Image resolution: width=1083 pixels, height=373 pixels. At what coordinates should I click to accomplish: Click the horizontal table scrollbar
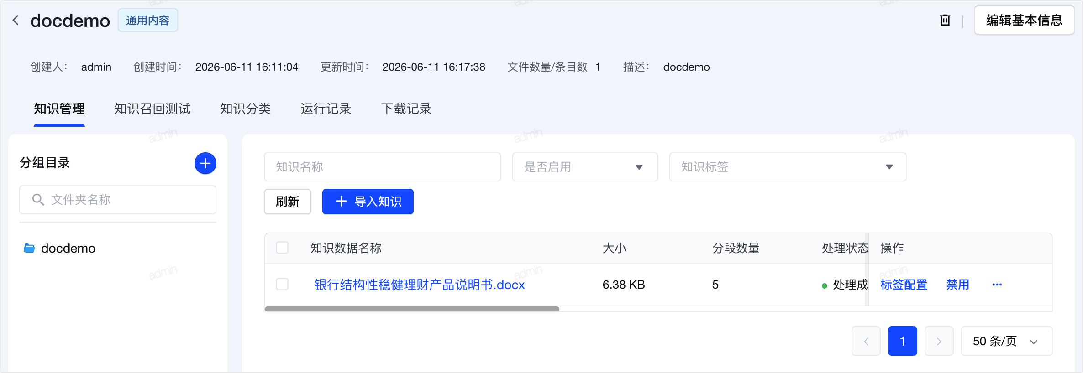(412, 309)
